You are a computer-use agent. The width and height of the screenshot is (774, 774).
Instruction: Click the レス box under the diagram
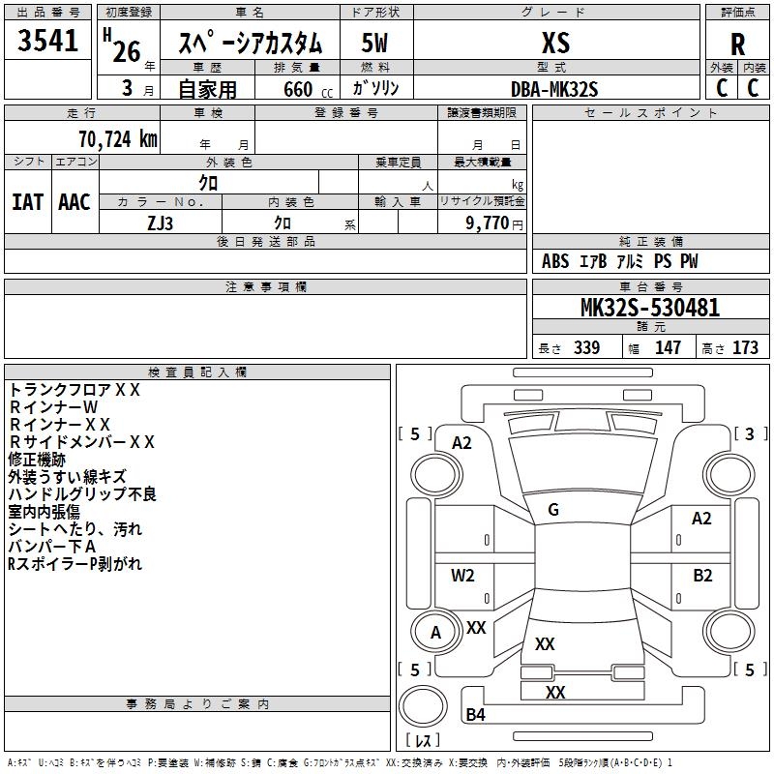(422, 740)
